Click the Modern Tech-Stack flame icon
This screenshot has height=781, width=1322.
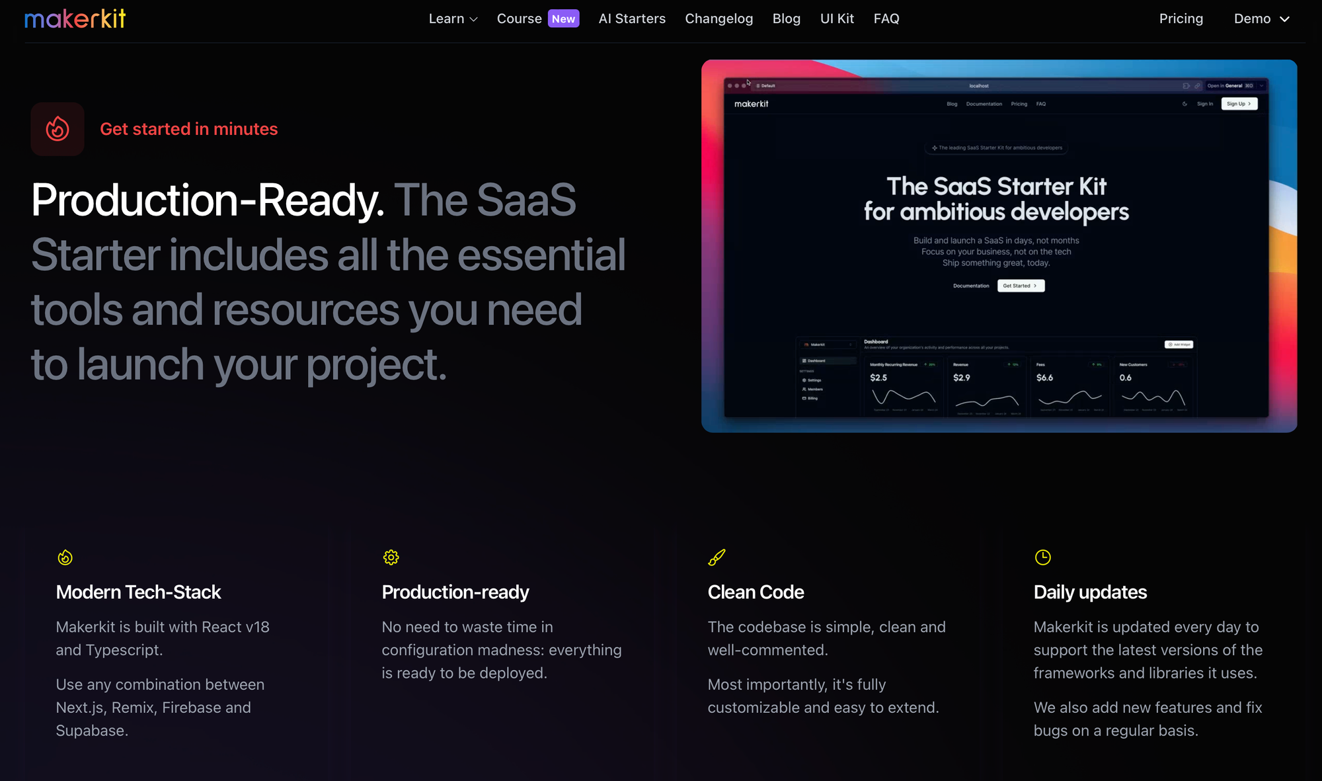click(x=65, y=557)
